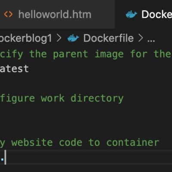Image resolution: width=172 pixels, height=172 pixels.
Task: Open the Dockerfile breadcrumb item
Action: (108, 38)
